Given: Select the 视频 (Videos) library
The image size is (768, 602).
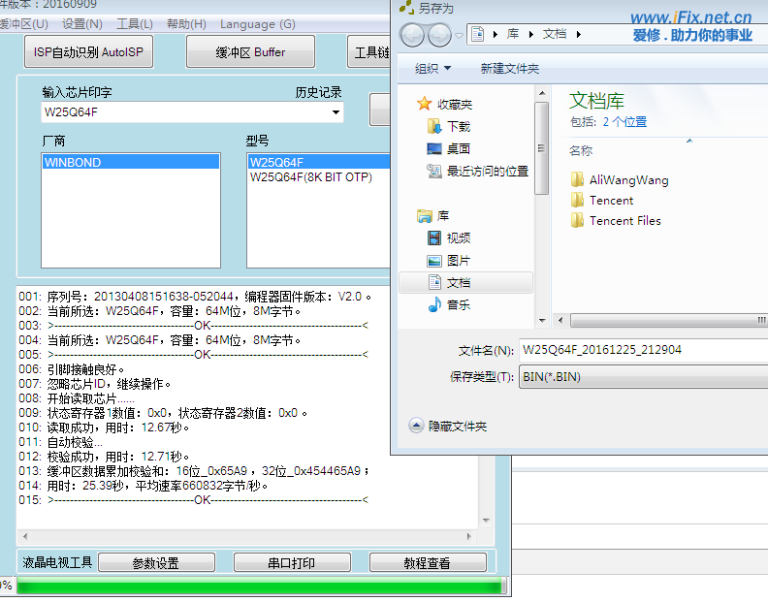Looking at the screenshot, I should tap(459, 238).
